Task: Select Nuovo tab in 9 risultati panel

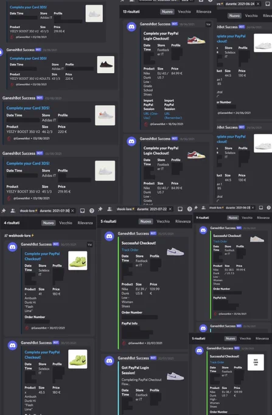Action: [x=233, y=217]
